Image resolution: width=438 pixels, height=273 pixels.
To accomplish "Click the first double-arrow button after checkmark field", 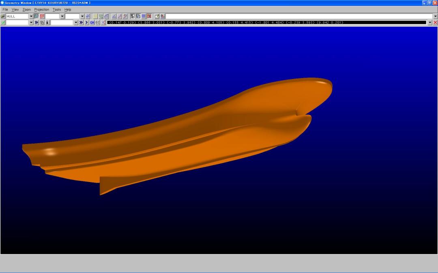I will coord(36,23).
